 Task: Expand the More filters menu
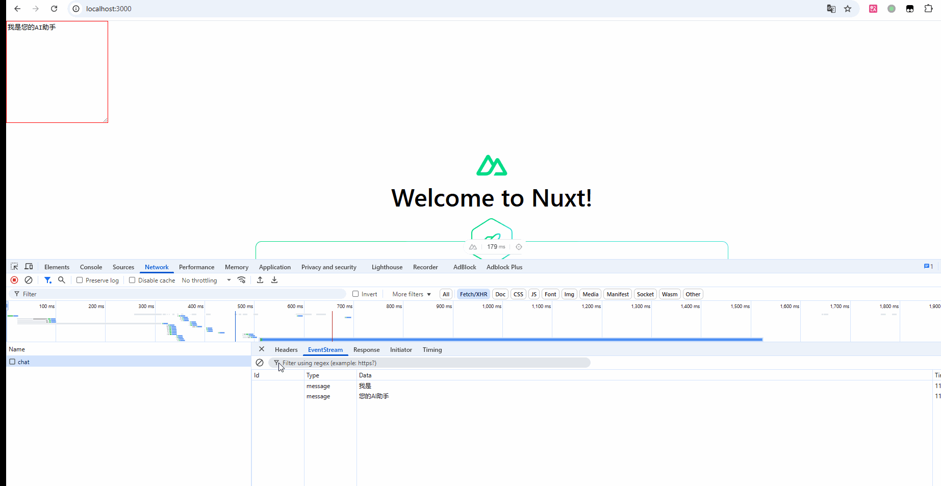pos(412,294)
